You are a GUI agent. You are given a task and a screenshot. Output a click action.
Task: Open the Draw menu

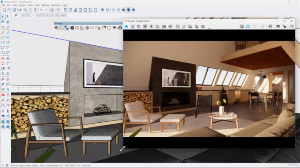(x=30, y=5)
